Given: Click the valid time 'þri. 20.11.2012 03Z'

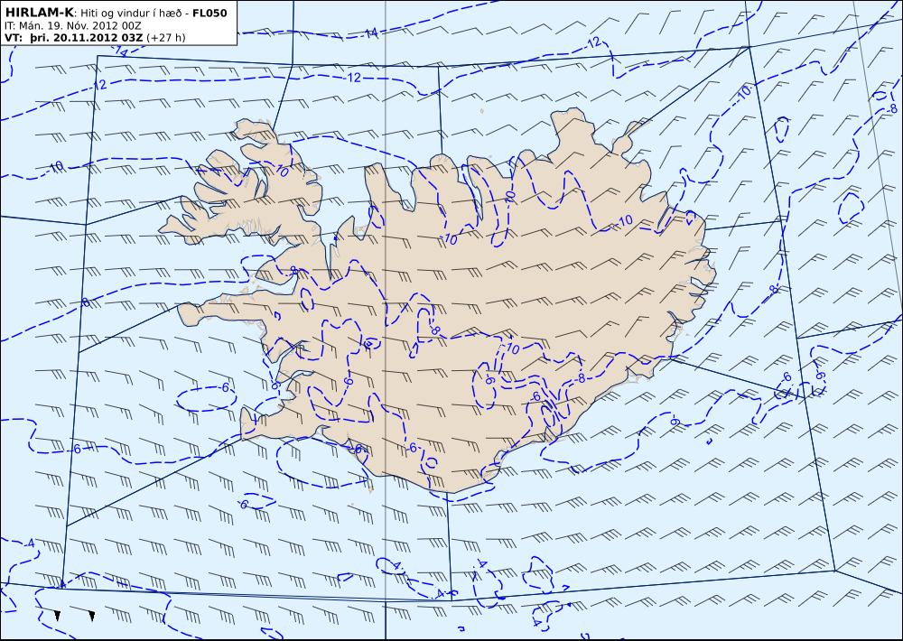Looking at the screenshot, I should (x=87, y=38).
